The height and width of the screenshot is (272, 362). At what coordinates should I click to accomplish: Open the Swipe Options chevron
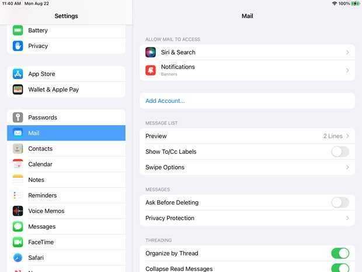click(347, 167)
